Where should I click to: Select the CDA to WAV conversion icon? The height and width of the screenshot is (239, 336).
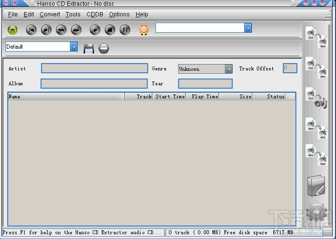tap(317, 38)
